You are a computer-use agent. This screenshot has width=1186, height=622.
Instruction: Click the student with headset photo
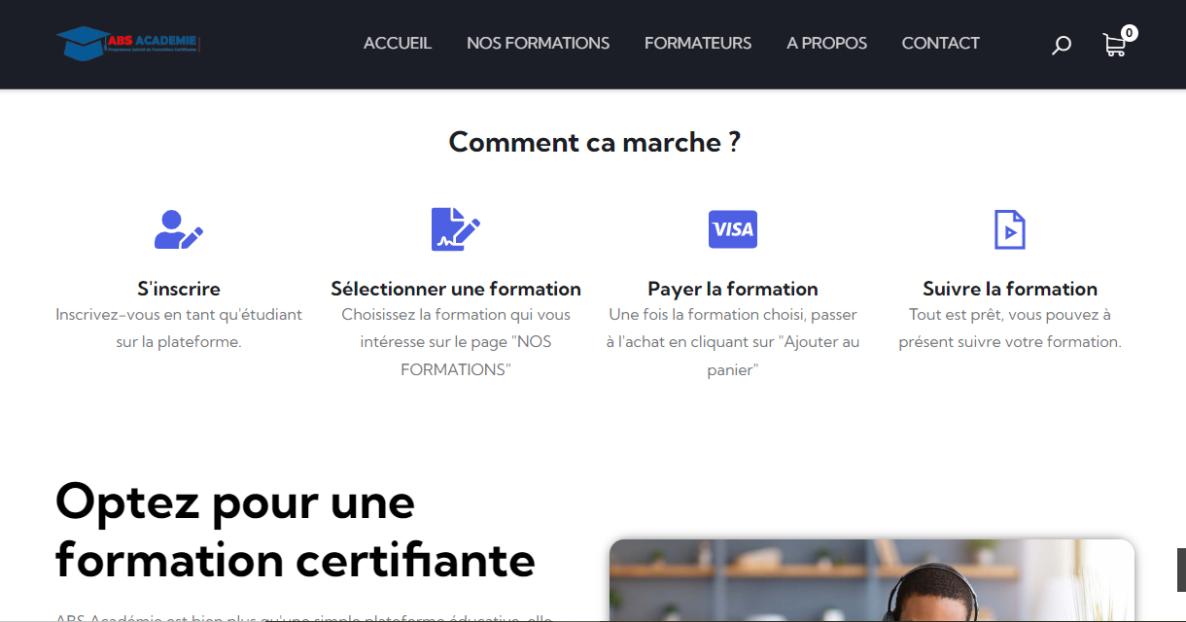pyautogui.click(x=872, y=581)
